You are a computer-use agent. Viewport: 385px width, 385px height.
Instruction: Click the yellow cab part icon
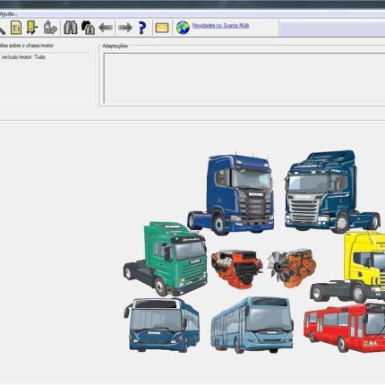32,28
